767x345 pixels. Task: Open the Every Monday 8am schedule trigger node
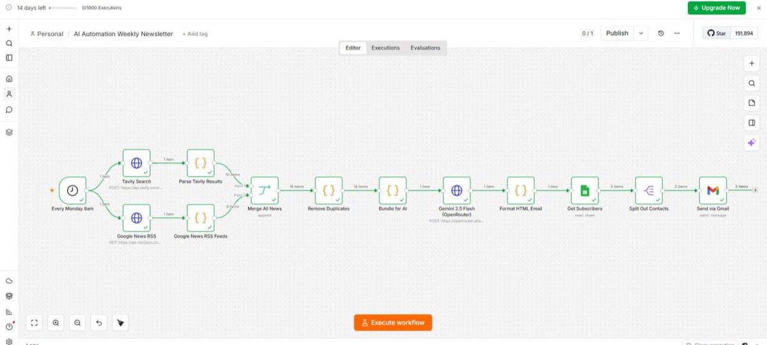73,190
